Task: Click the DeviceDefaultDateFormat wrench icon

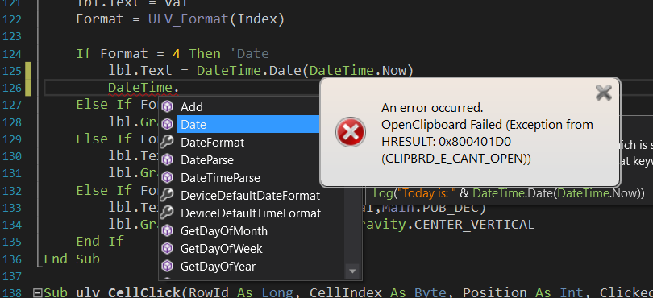Action: [167, 195]
